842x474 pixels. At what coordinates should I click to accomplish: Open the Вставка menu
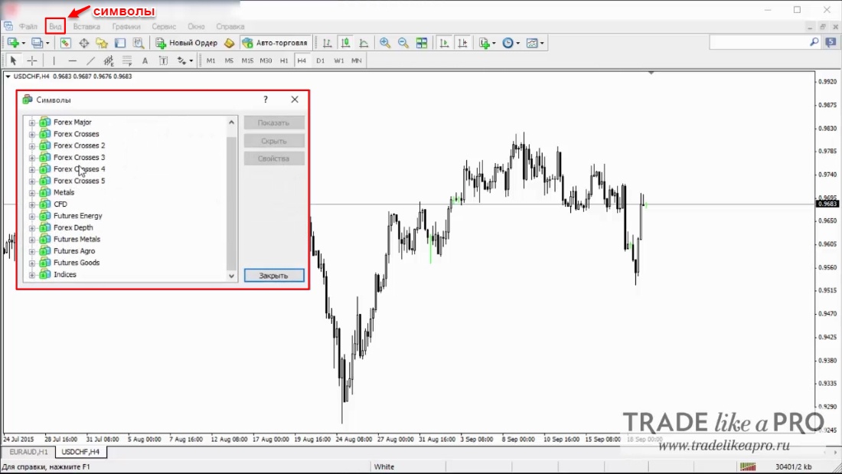pyautogui.click(x=86, y=26)
